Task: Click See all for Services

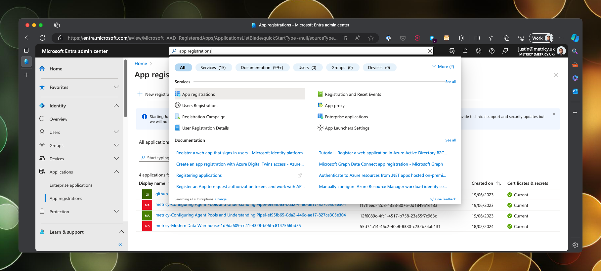Action: point(451,82)
